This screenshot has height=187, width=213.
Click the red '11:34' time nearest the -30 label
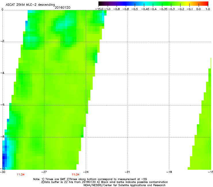[x=21, y=175]
